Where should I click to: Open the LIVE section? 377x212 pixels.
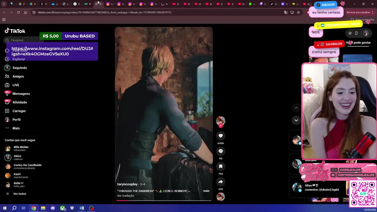point(16,85)
